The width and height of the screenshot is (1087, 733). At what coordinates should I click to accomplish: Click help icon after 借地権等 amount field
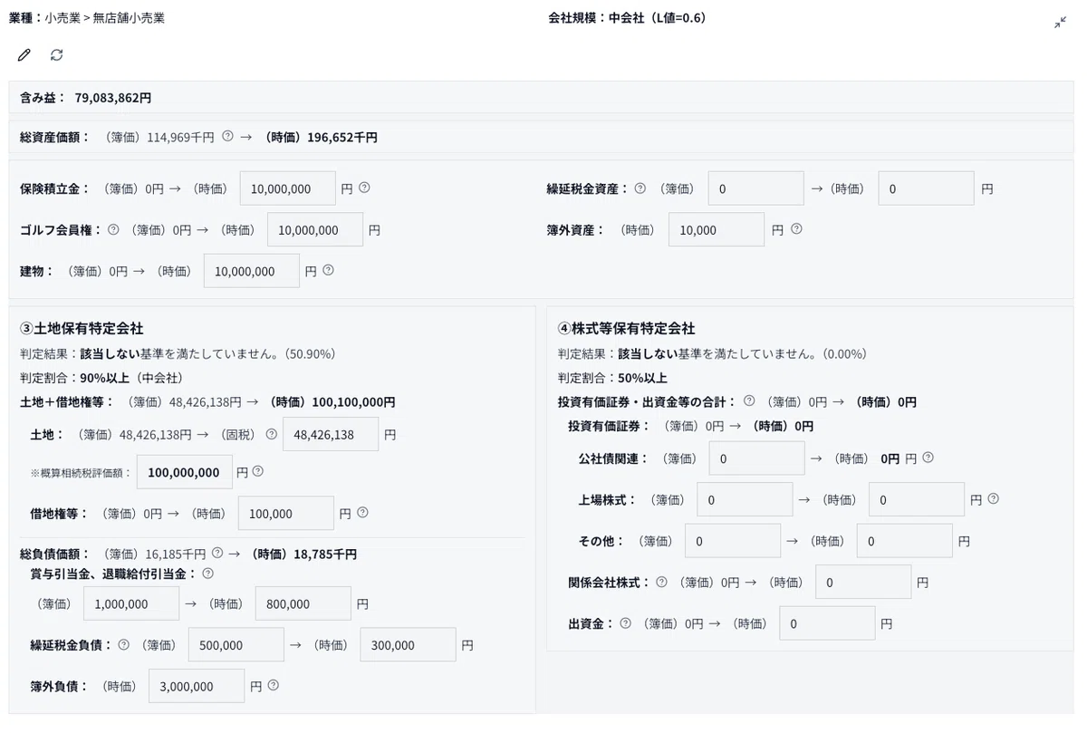click(362, 512)
